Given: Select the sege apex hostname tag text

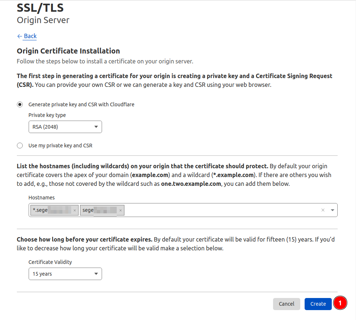Looking at the screenshot, I should click(x=99, y=210).
